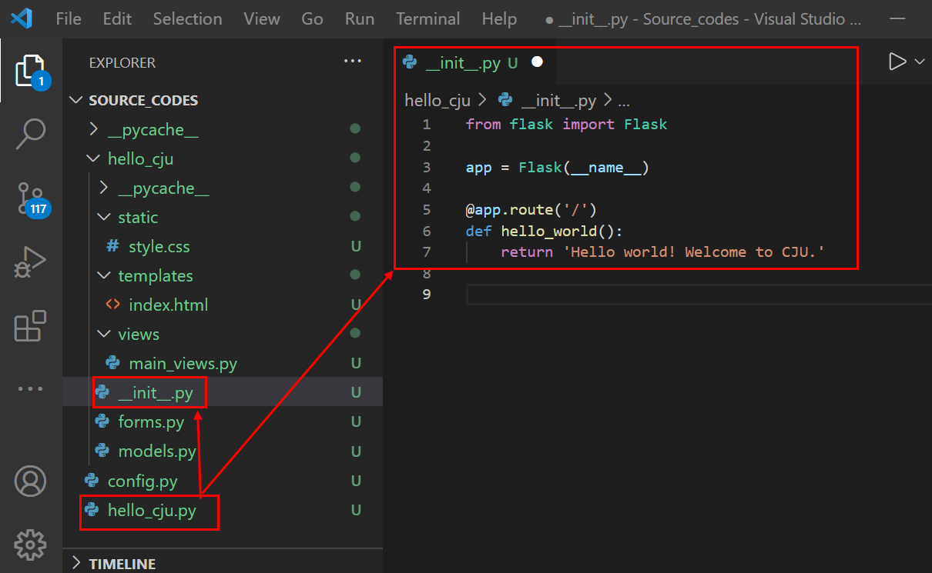Screen dimensions: 932x573
Task: Open Explorer views and more actions ellipsis
Action: pyautogui.click(x=353, y=61)
